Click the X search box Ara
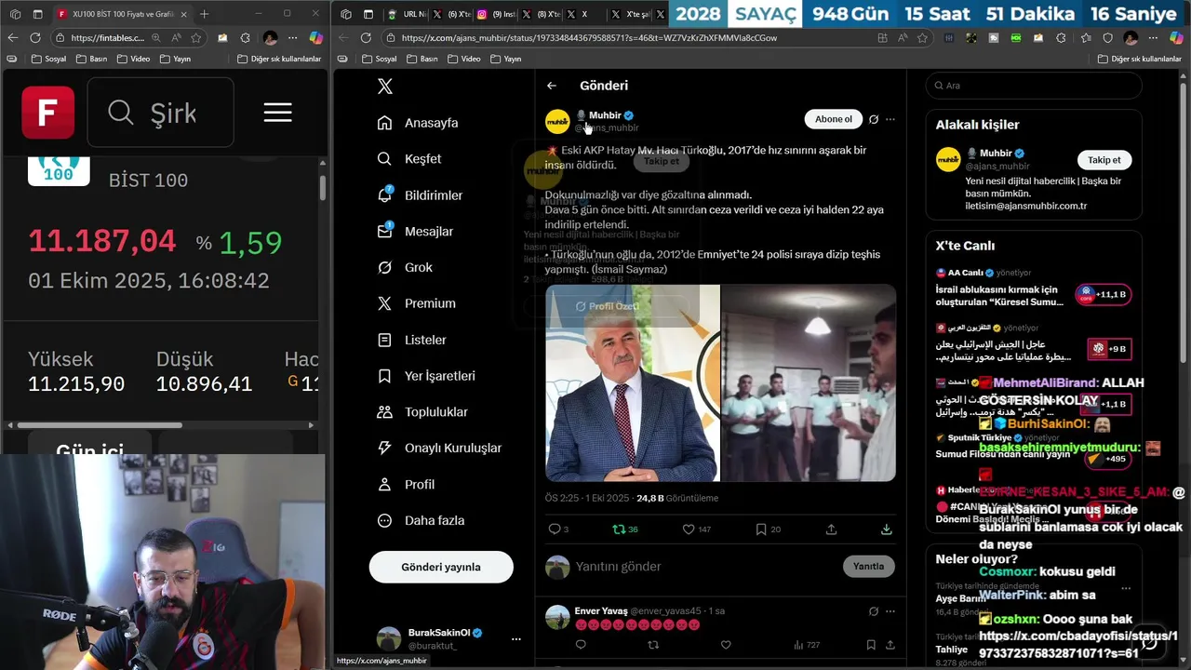The image size is (1191, 670). [x=1034, y=86]
